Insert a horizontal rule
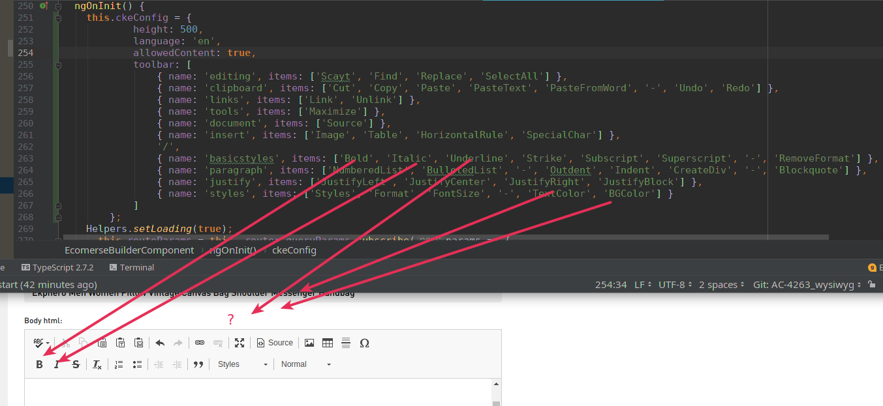The image size is (883, 406). [346, 342]
